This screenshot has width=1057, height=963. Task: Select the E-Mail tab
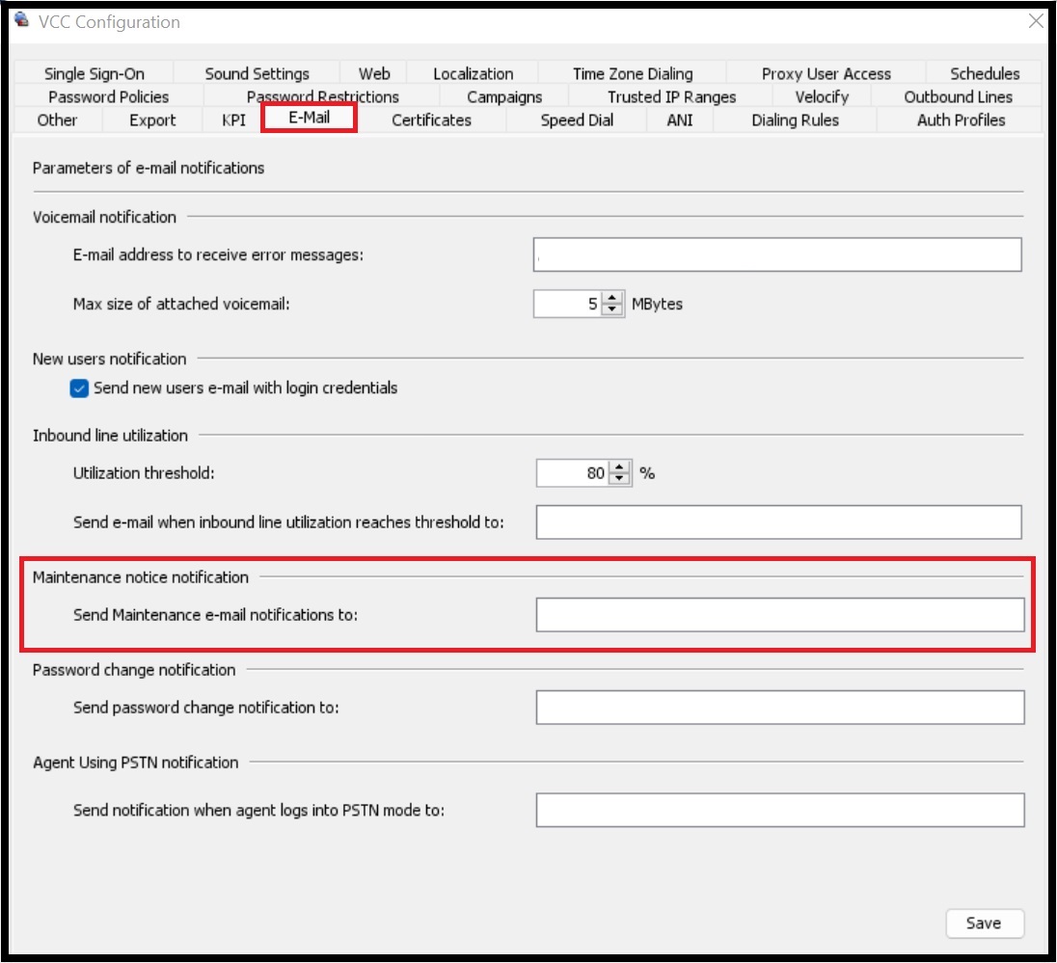click(309, 118)
